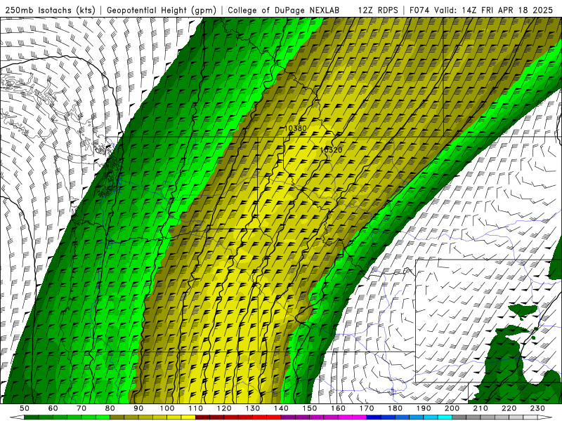This screenshot has width=562, height=421.
Task: Click the 10320 height contour label
Action: click(x=331, y=150)
